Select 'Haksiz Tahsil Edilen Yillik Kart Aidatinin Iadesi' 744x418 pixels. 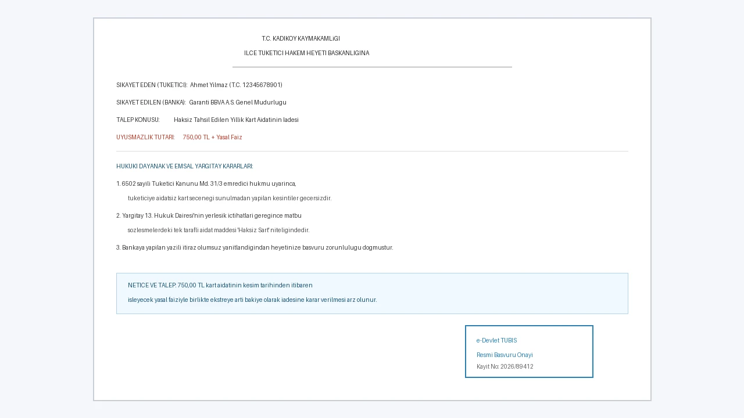click(x=236, y=120)
